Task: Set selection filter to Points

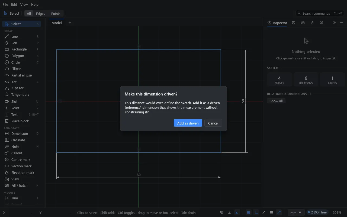Action: [x=56, y=14]
